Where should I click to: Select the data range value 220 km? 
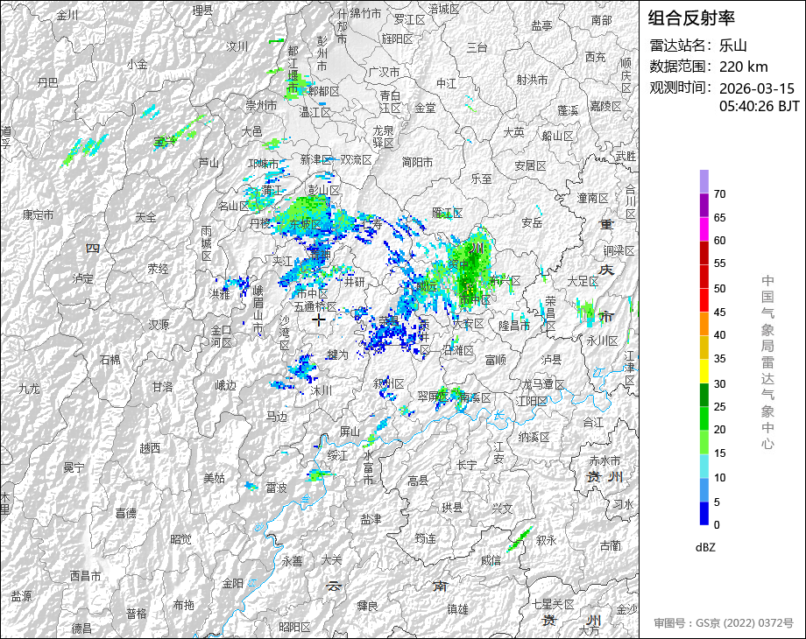(743, 67)
